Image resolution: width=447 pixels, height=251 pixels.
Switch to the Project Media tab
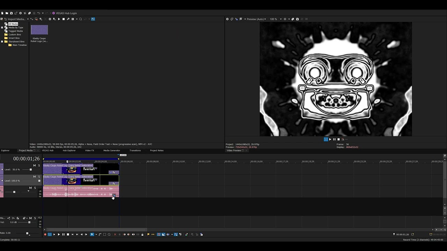tap(25, 151)
